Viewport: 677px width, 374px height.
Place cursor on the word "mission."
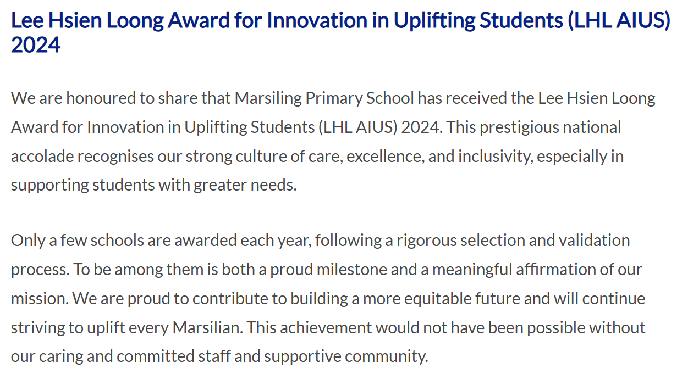tap(40, 298)
